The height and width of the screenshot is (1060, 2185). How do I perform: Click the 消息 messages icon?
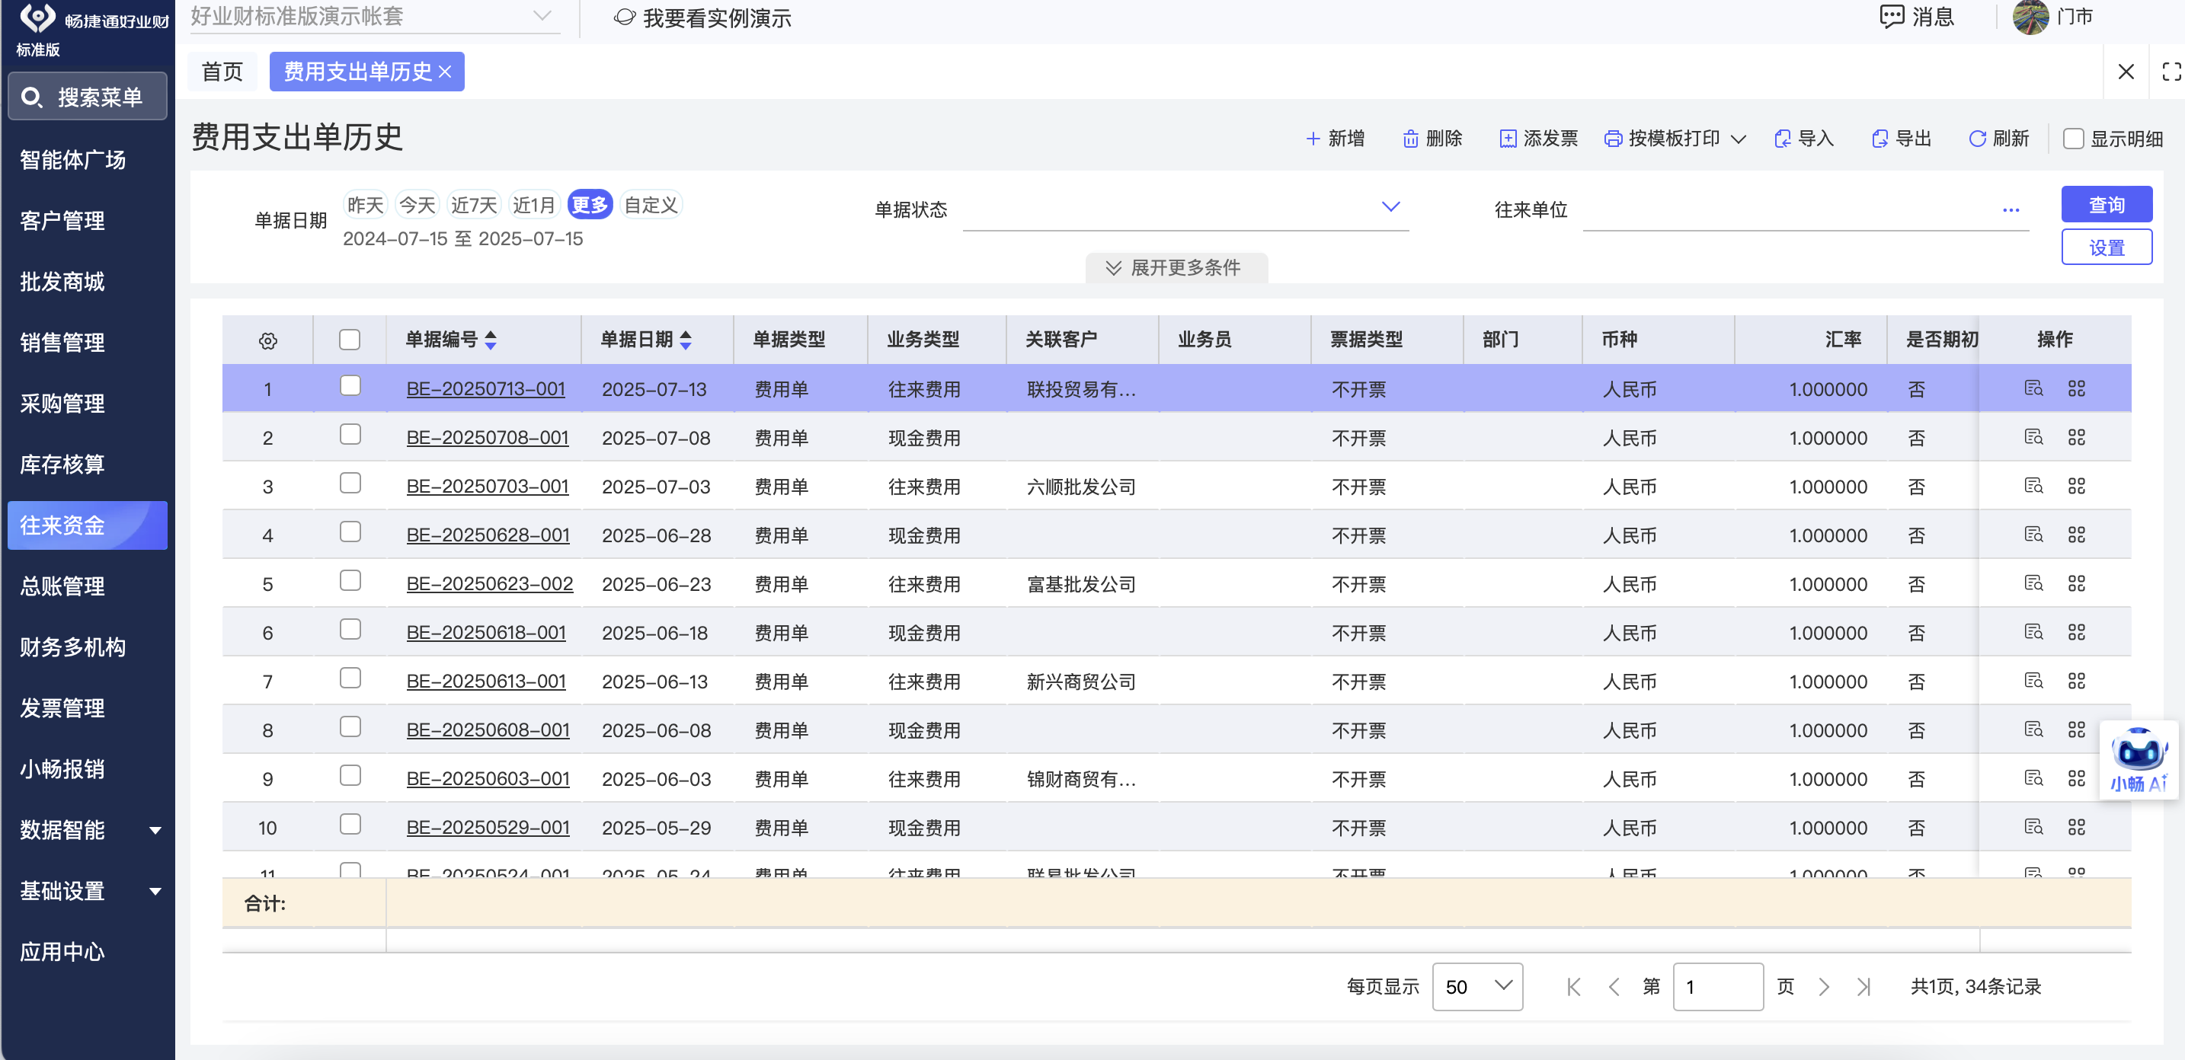point(1892,17)
